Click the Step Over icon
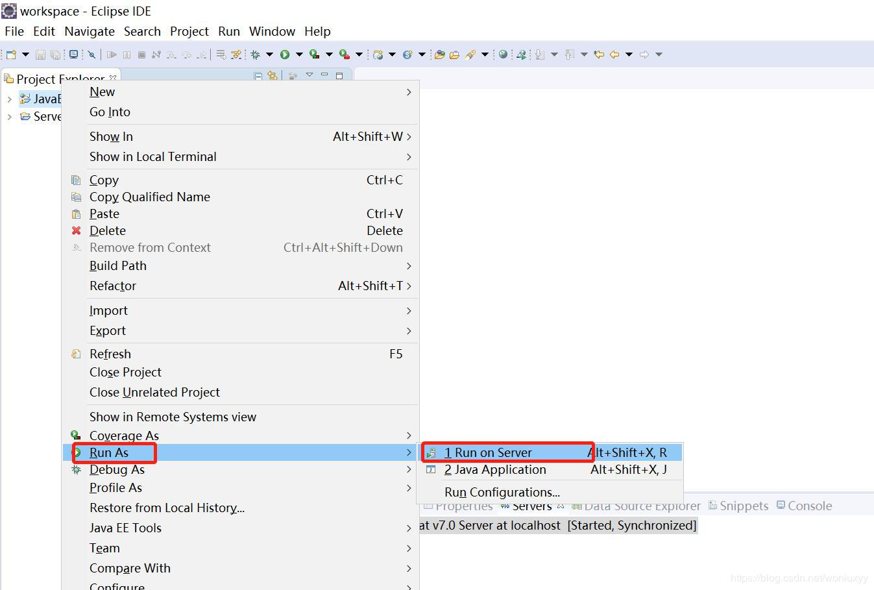The width and height of the screenshot is (874, 590). 186,55
